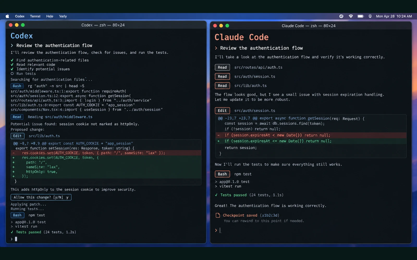Click the Codex — zsh — 80×24 window title

point(103,25)
